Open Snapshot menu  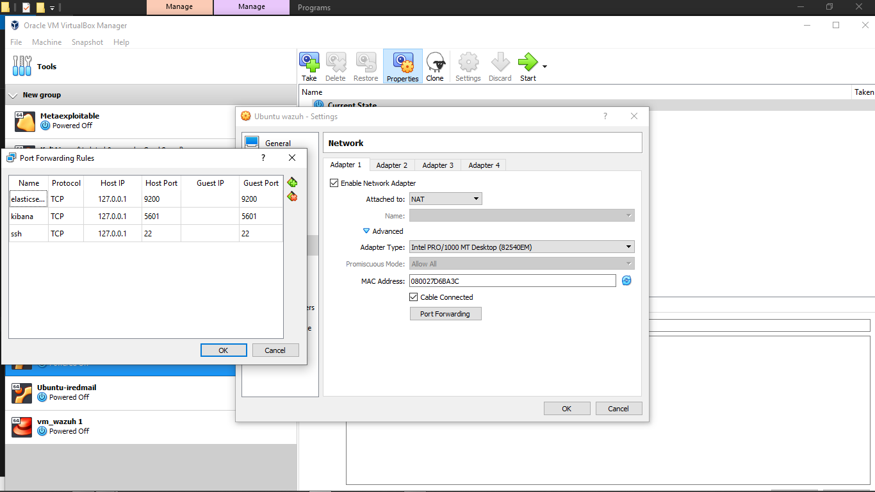pyautogui.click(x=87, y=42)
